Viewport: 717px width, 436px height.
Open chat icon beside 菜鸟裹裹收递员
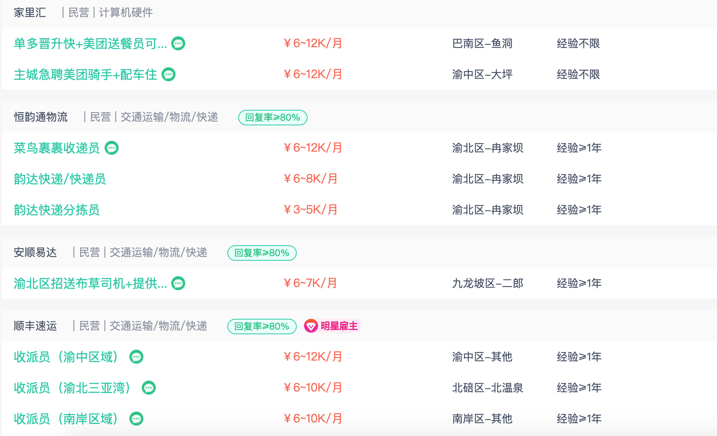coord(112,148)
